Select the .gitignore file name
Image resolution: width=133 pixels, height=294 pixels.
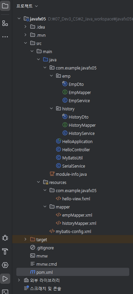click(45, 248)
